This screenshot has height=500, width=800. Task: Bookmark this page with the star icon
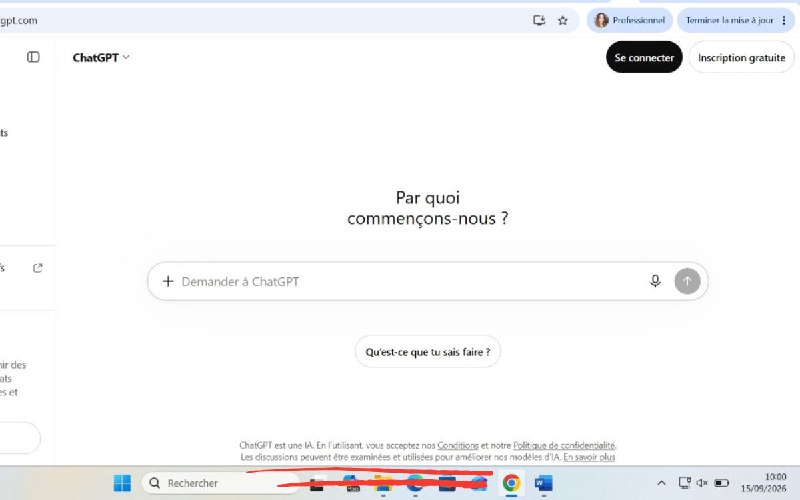point(563,20)
